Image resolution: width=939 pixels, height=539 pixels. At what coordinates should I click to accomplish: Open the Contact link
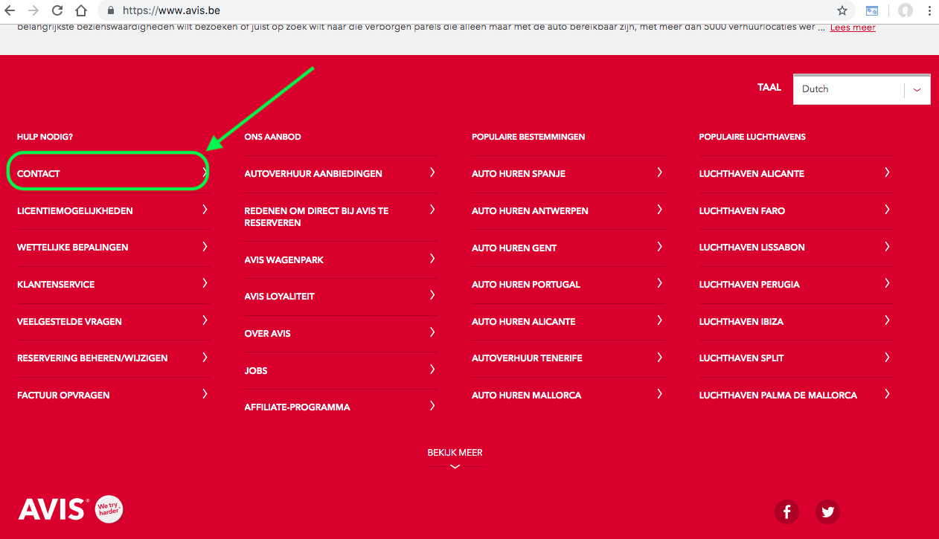(39, 173)
